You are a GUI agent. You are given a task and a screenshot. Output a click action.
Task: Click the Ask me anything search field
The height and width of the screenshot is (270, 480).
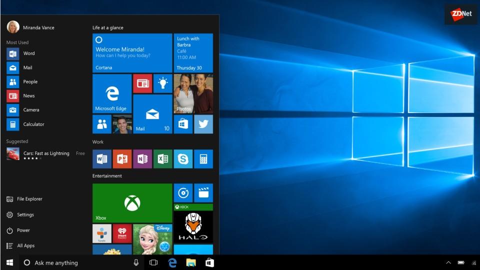point(75,262)
